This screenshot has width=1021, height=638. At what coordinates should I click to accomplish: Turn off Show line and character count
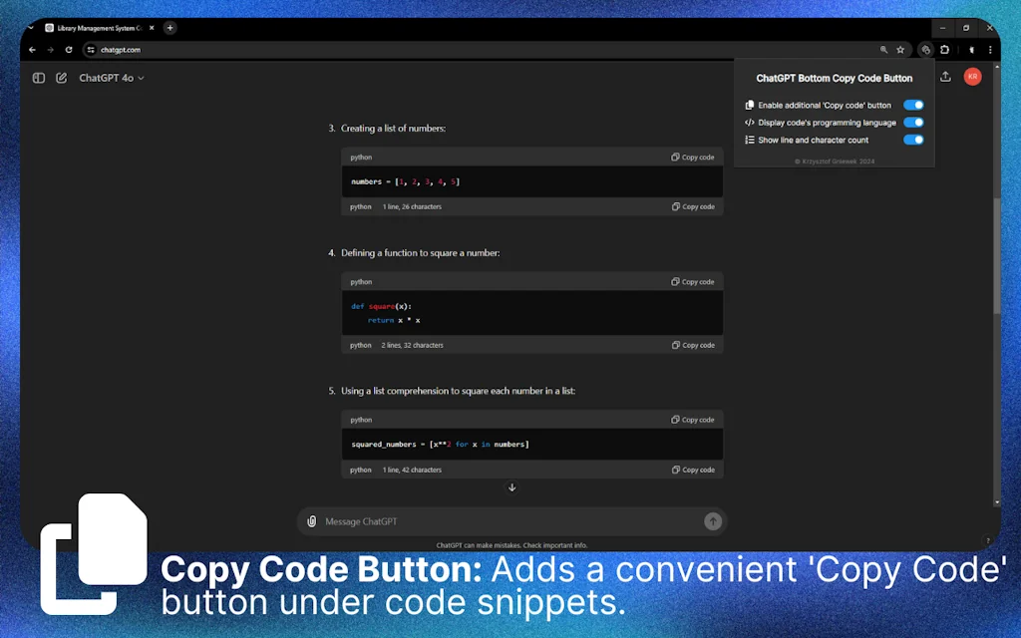tap(914, 140)
